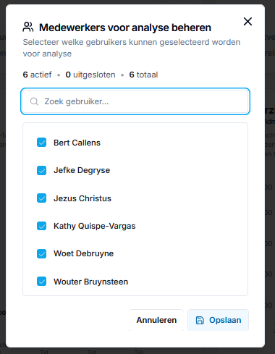The width and height of the screenshot is (275, 354).
Task: Click the 6 actief counter text
Action: pyautogui.click(x=37, y=75)
